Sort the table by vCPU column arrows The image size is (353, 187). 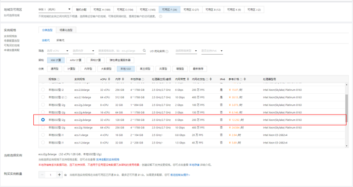[x=109, y=79]
